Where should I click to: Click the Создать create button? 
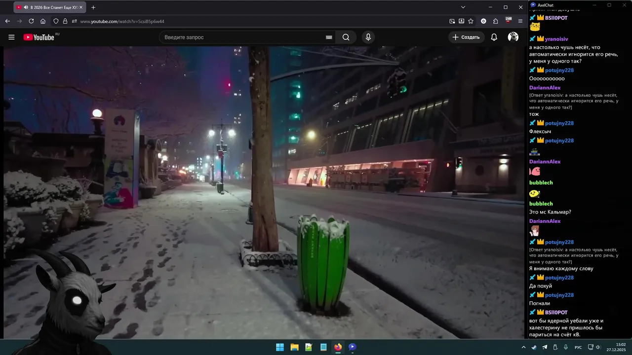466,37
